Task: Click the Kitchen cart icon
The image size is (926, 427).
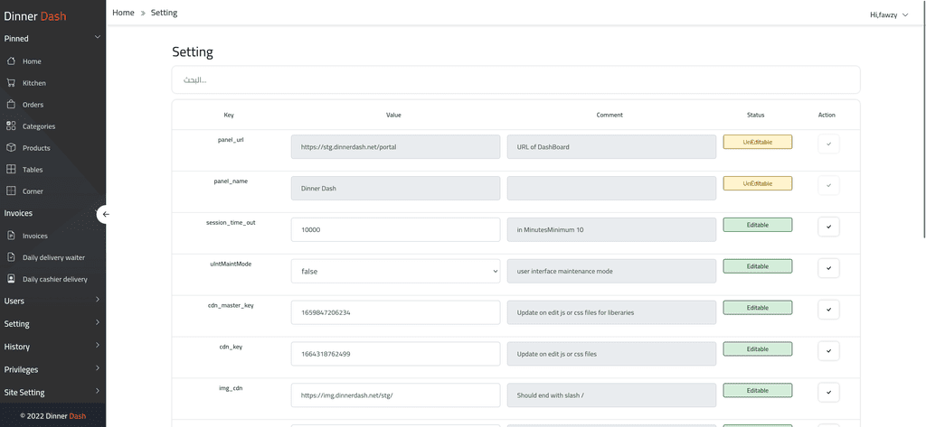Action: [11, 83]
